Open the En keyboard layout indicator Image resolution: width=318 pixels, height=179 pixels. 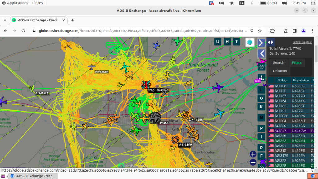pos(242,3)
